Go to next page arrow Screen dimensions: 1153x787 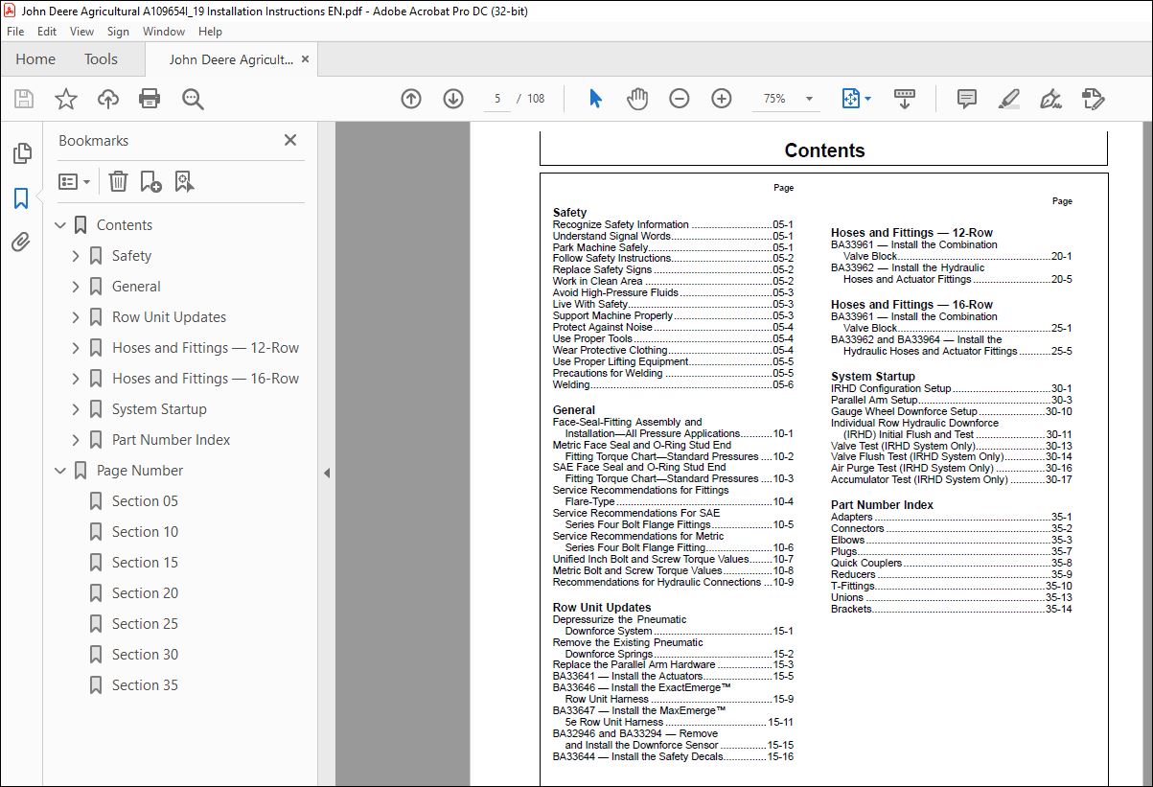(453, 99)
